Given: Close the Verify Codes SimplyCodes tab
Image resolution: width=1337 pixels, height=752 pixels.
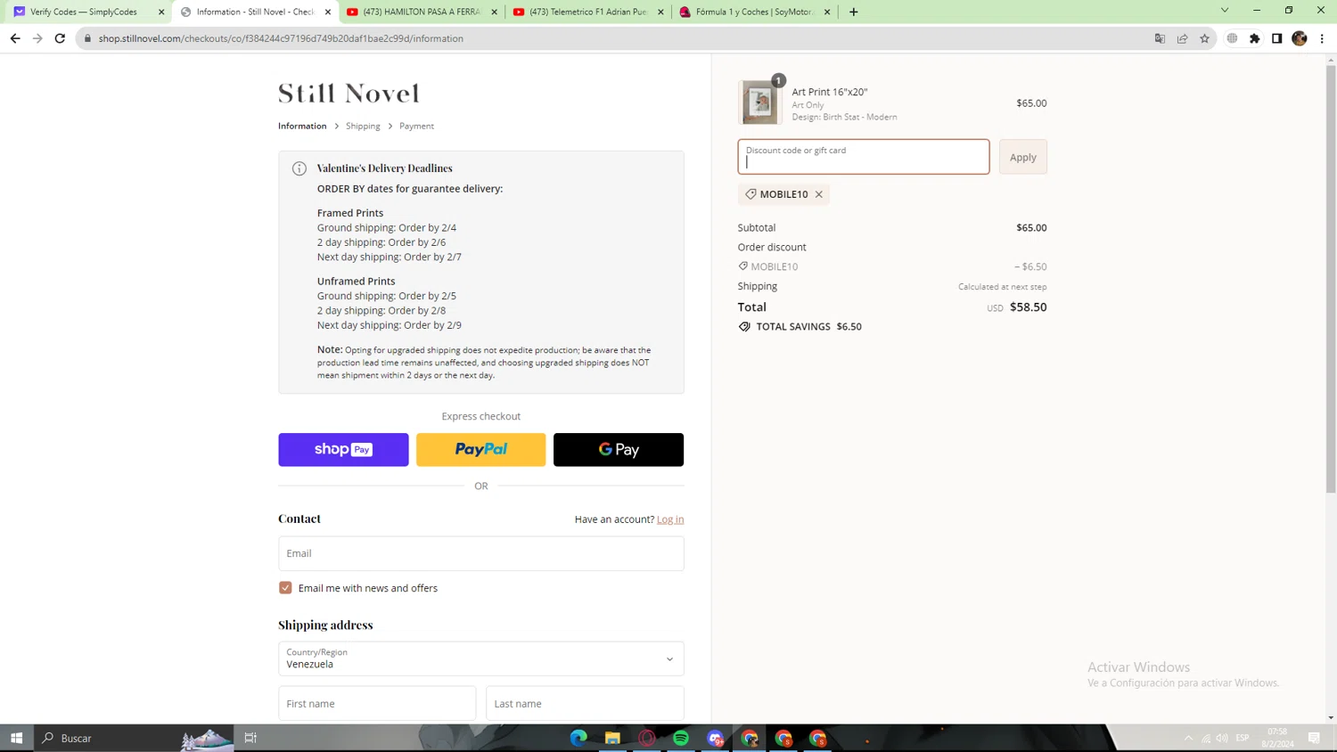Looking at the screenshot, I should pos(161,12).
